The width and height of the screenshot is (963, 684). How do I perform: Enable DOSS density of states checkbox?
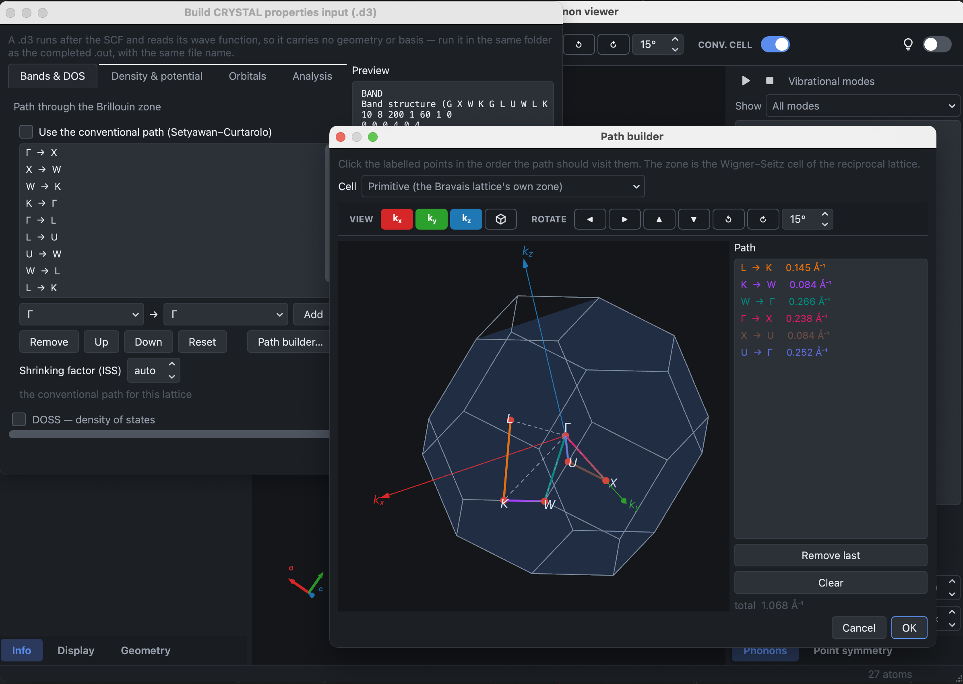(x=19, y=419)
